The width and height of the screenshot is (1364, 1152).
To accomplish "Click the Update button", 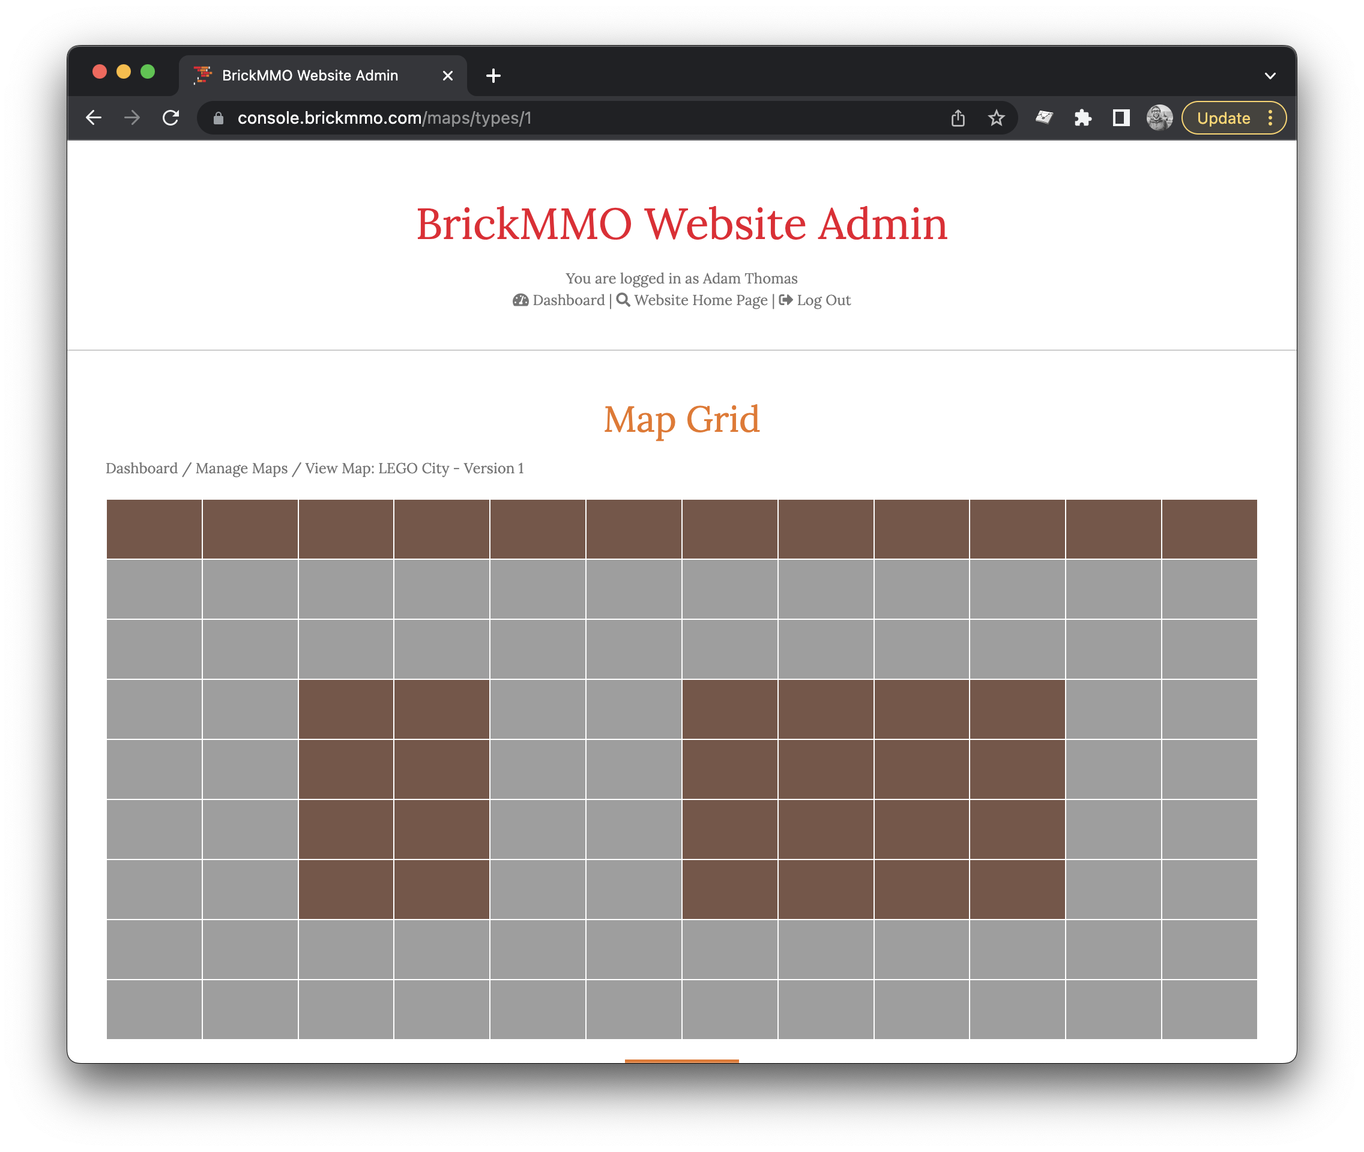I will [1223, 118].
